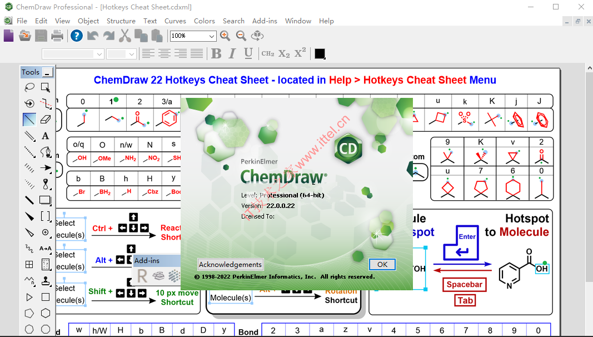Click OK in the About ChemDraw dialog
Image resolution: width=593 pixels, height=337 pixels.
pyautogui.click(x=382, y=264)
